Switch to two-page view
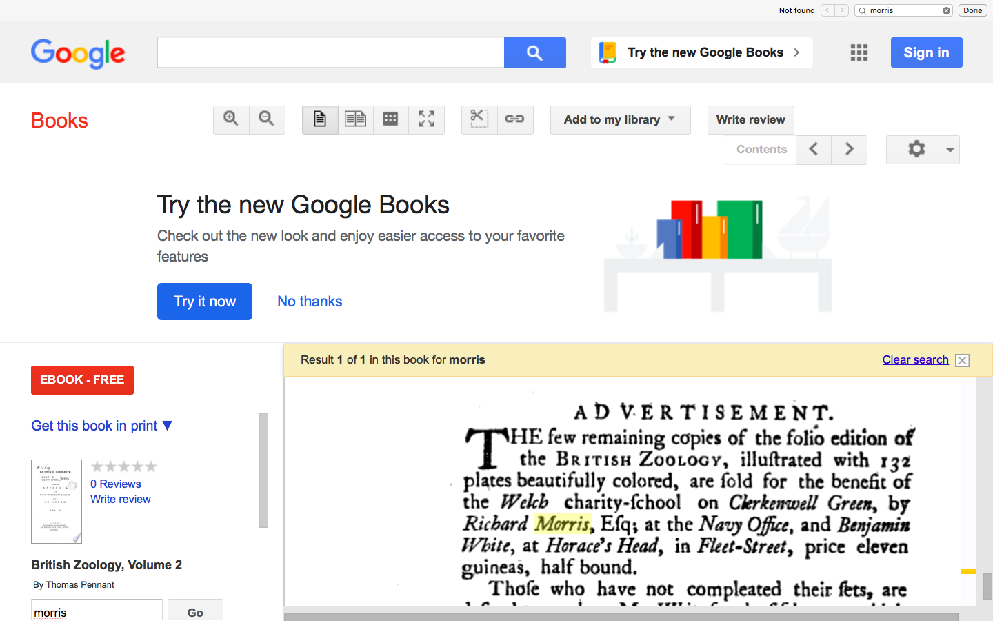 tap(355, 119)
